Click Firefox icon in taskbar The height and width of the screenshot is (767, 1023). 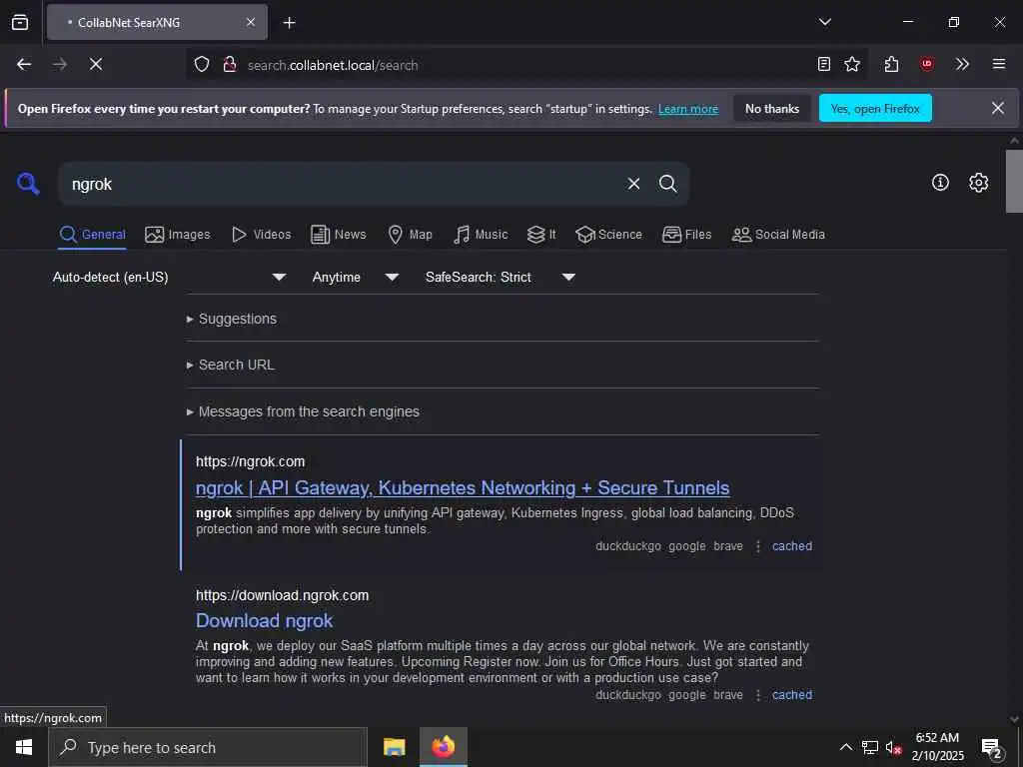443,747
